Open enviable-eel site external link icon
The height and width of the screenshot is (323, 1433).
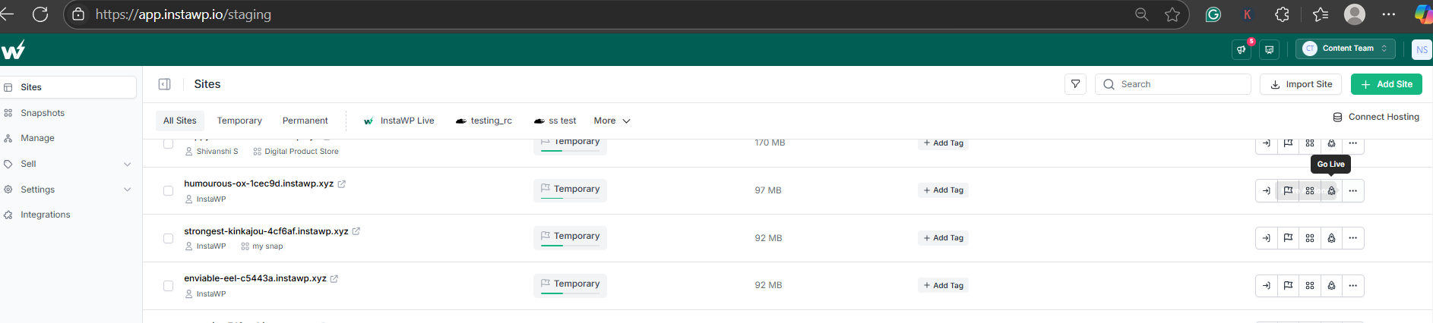tap(334, 278)
